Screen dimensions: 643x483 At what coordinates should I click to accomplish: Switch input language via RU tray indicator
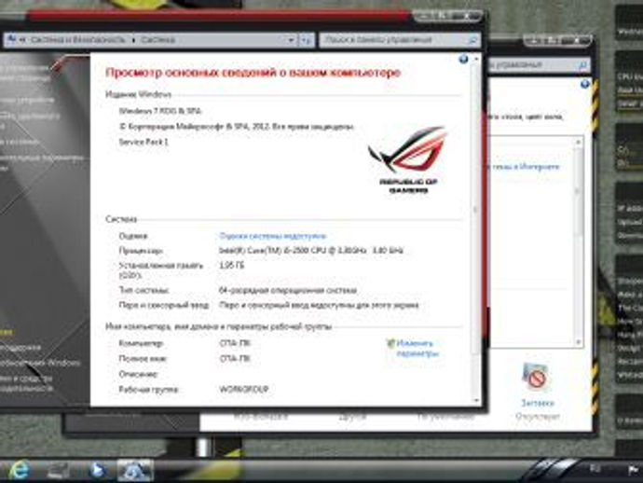click(595, 468)
